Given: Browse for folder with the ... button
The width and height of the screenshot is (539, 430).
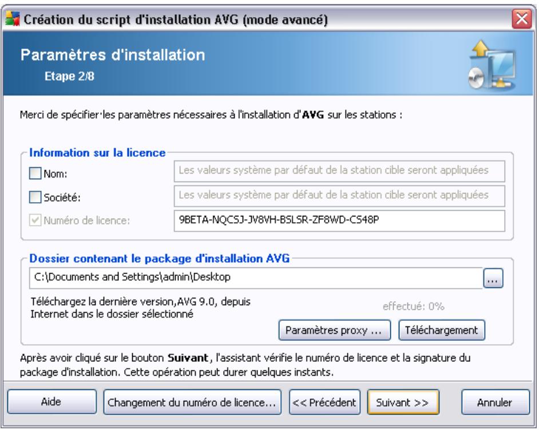Looking at the screenshot, I should point(493,278).
